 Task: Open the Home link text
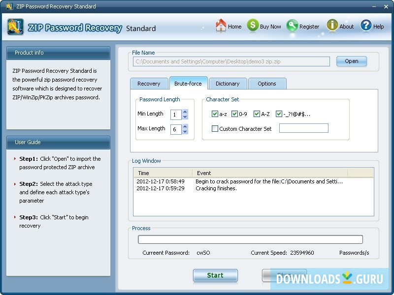click(235, 27)
